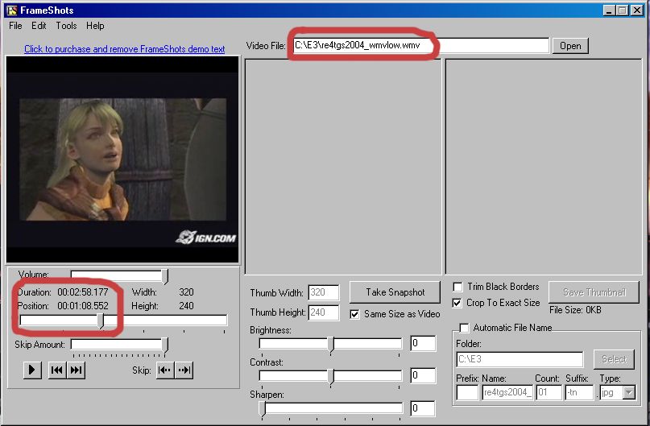
Task: Uncheck Crop To Exact Size
Action: [457, 303]
